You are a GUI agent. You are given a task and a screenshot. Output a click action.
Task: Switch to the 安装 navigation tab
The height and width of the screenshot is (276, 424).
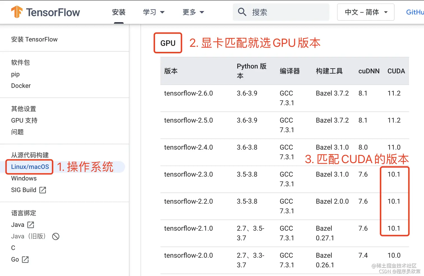pos(119,12)
